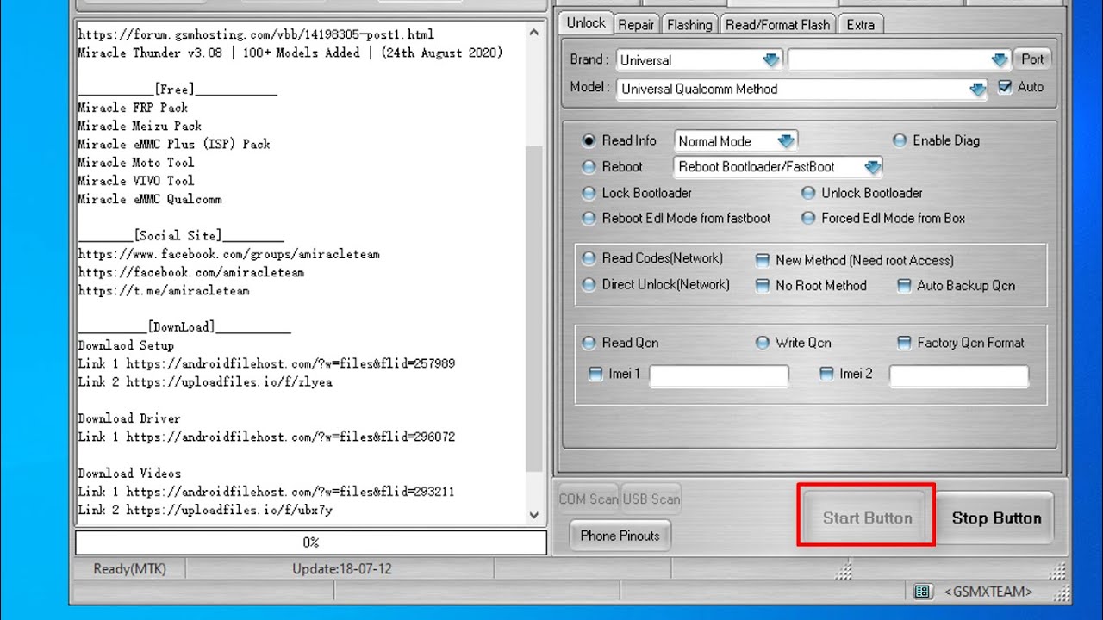1103x620 pixels.
Task: Click the log panel scrollbar thumb
Action: [534, 308]
